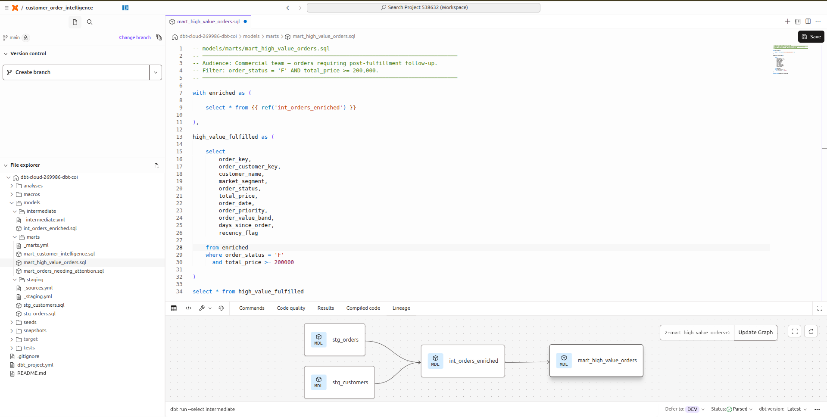Viewport: 827px width, 417px height.
Task: Open the notebook-style icon in tab bar
Action: [798, 21]
